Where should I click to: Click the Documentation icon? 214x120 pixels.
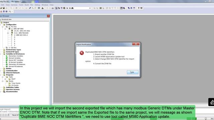[4, 92]
